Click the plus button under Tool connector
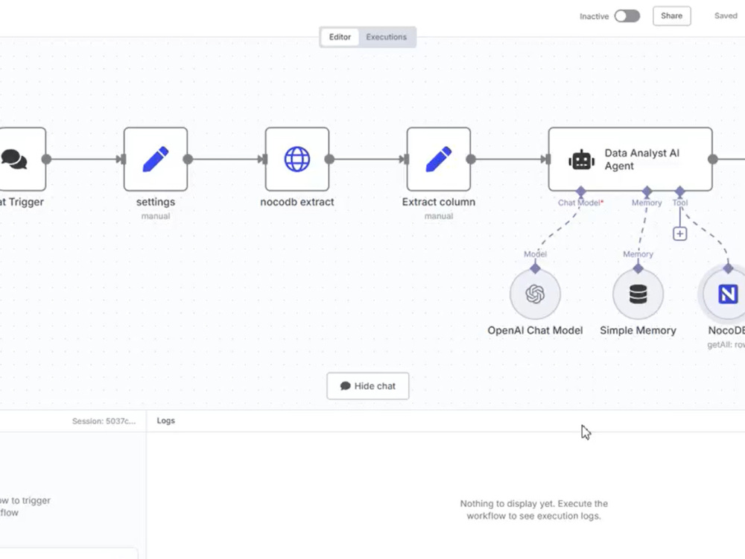The height and width of the screenshot is (559, 745). [680, 234]
